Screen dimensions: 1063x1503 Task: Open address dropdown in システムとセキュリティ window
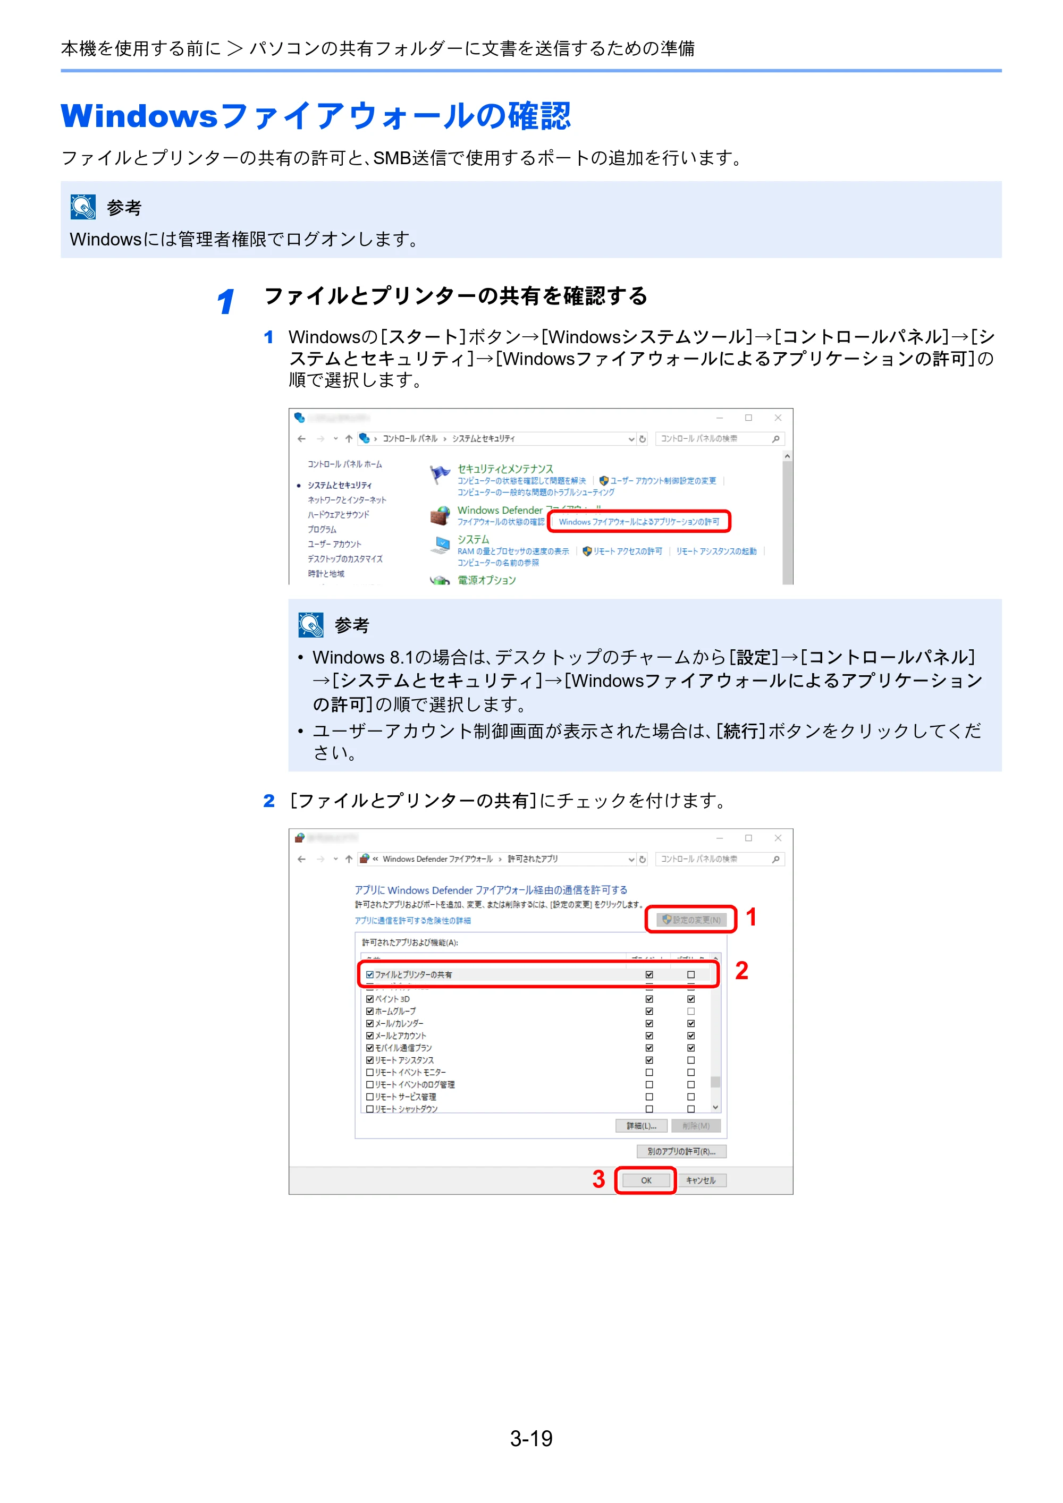click(x=631, y=439)
